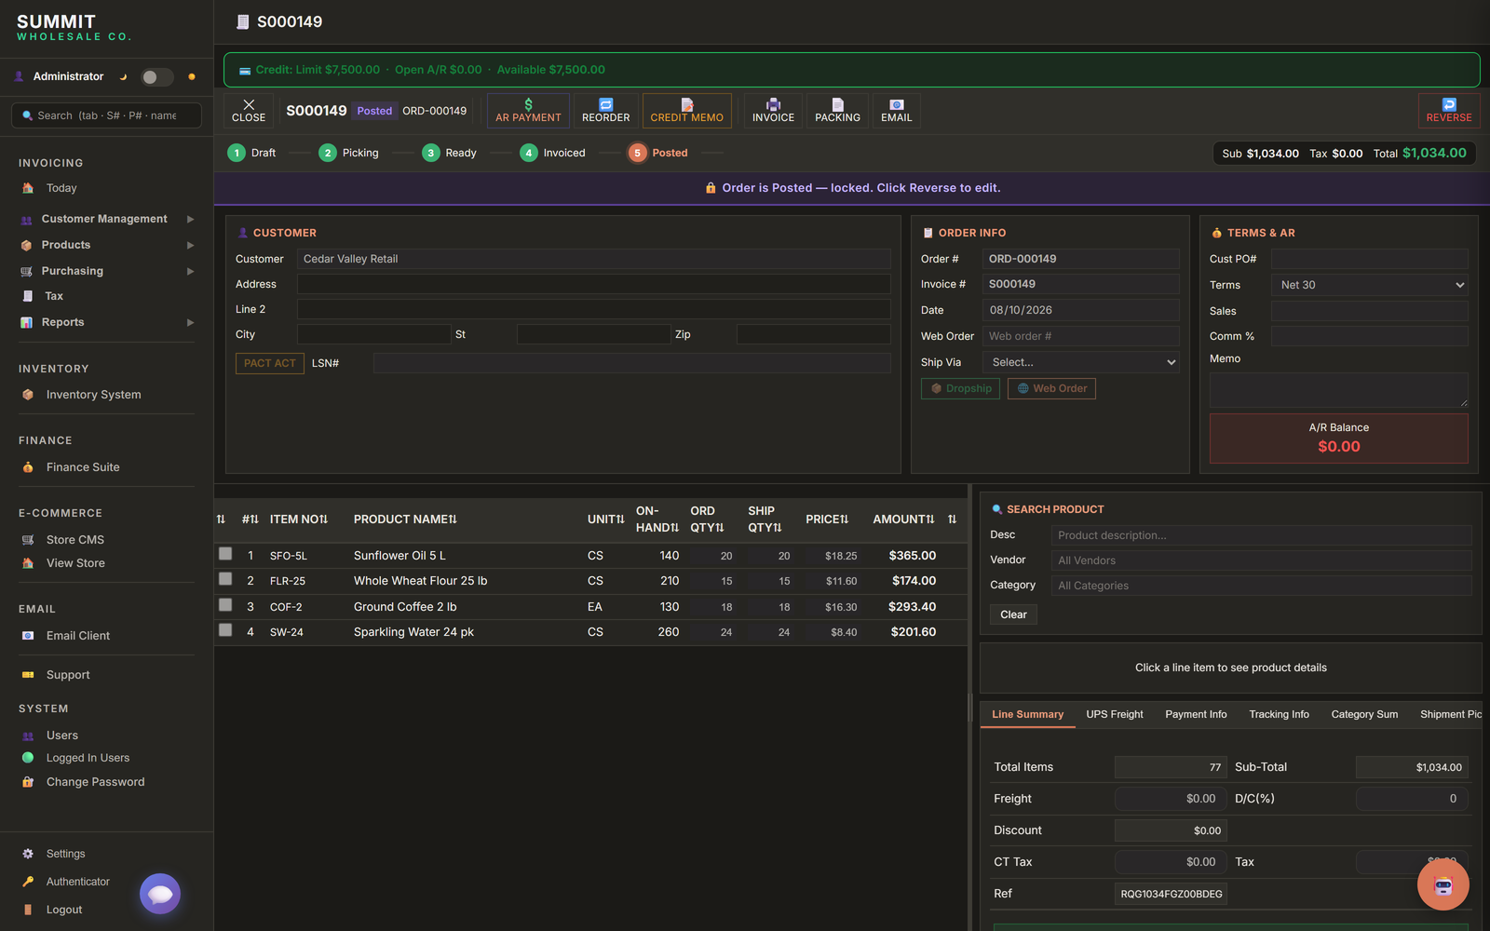This screenshot has height=931, width=1490.
Task: Click the Finance Suite money bag icon
Action: [x=28, y=467]
